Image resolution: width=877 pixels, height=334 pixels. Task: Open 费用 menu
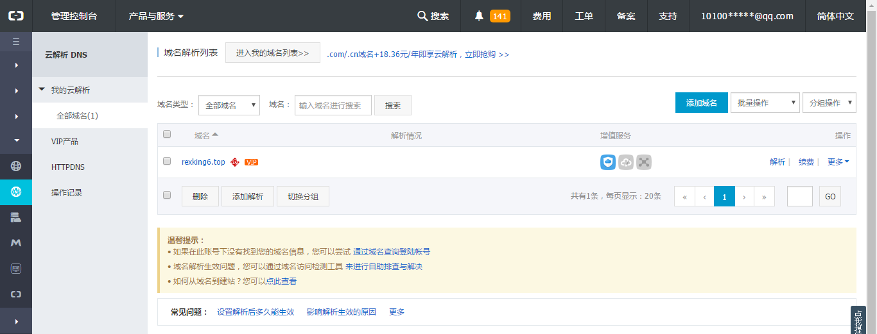(542, 16)
